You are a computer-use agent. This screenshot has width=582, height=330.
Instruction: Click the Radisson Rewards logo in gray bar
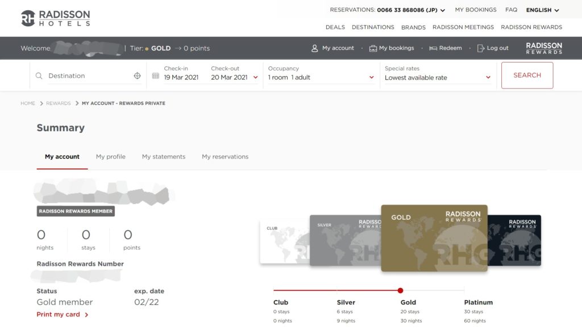tap(543, 48)
